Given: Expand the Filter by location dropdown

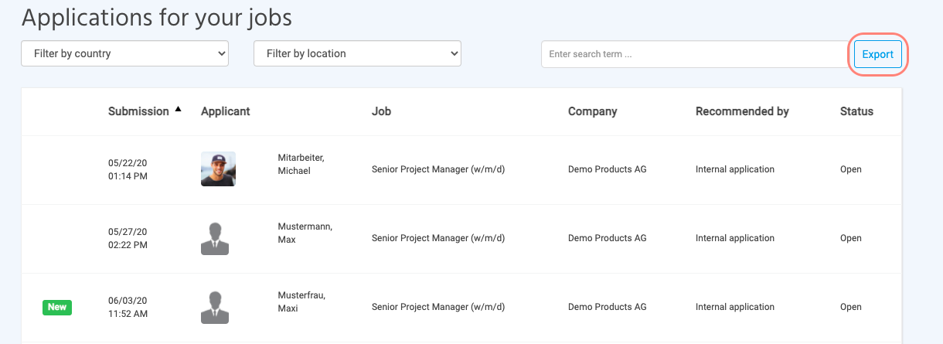Looking at the screenshot, I should [x=357, y=53].
